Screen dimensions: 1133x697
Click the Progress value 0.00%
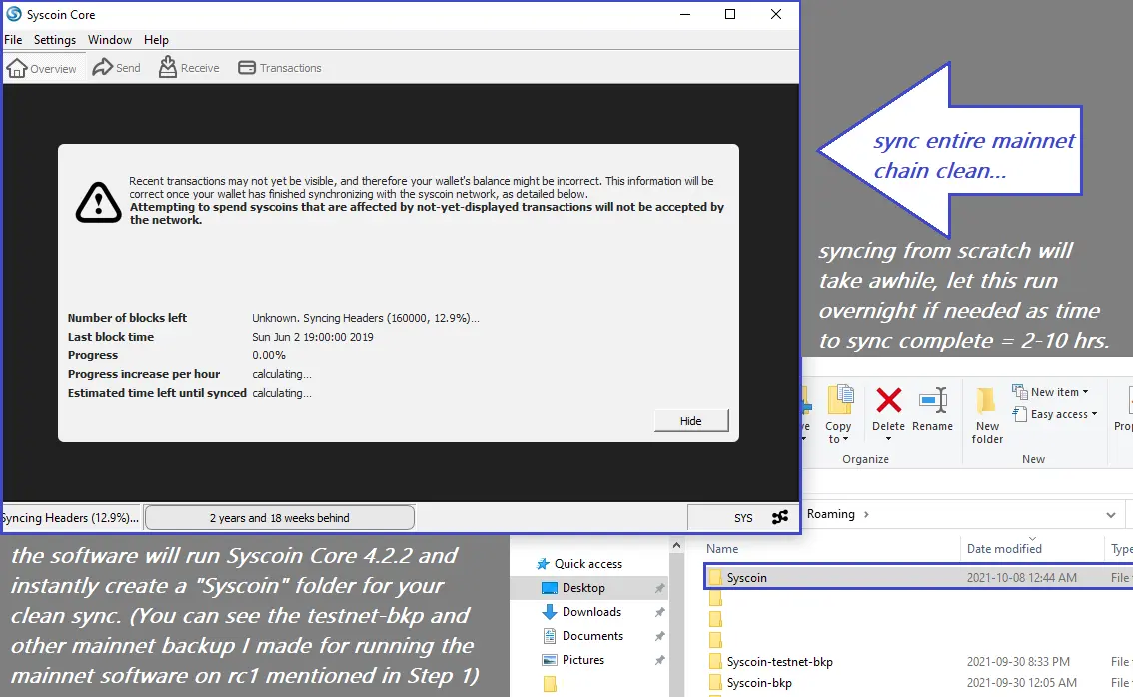pos(269,355)
